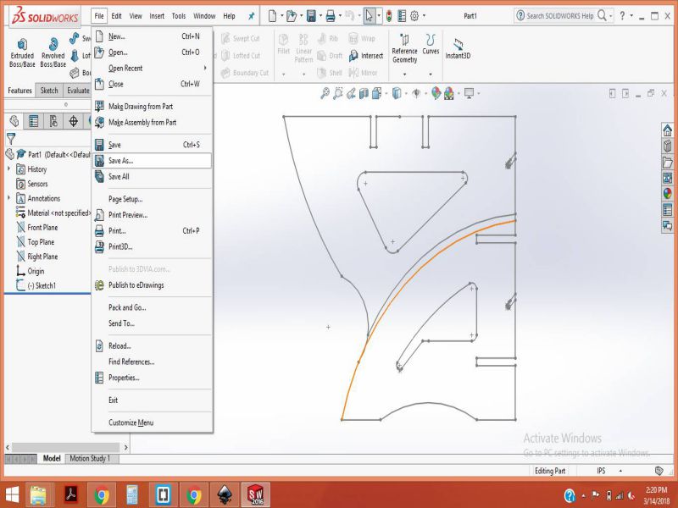
Task: Choose Properties... in File menu
Action: [152, 378]
